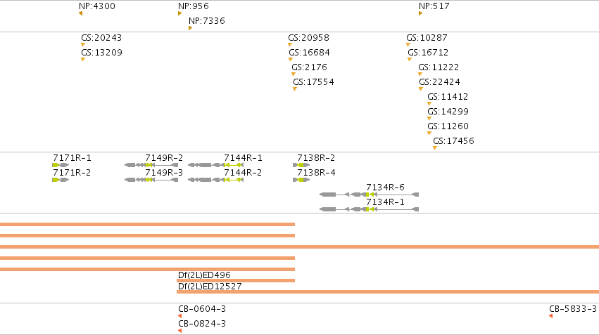This screenshot has width=599, height=335.
Task: Click the CB-0604-3 label
Action: (x=202, y=309)
